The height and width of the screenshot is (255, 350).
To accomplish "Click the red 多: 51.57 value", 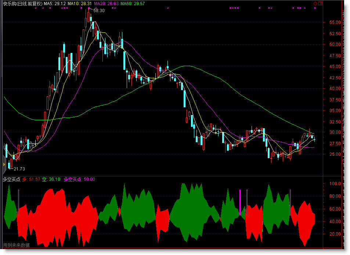I will [x=31, y=179].
